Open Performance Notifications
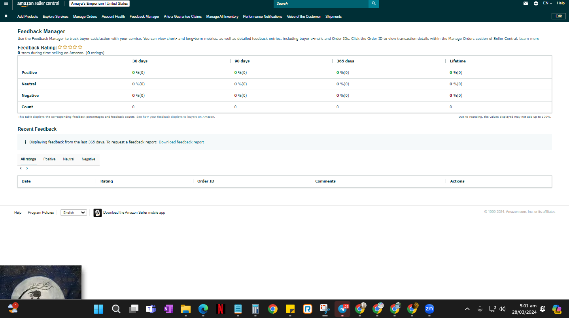This screenshot has height=318, width=569. (263, 17)
